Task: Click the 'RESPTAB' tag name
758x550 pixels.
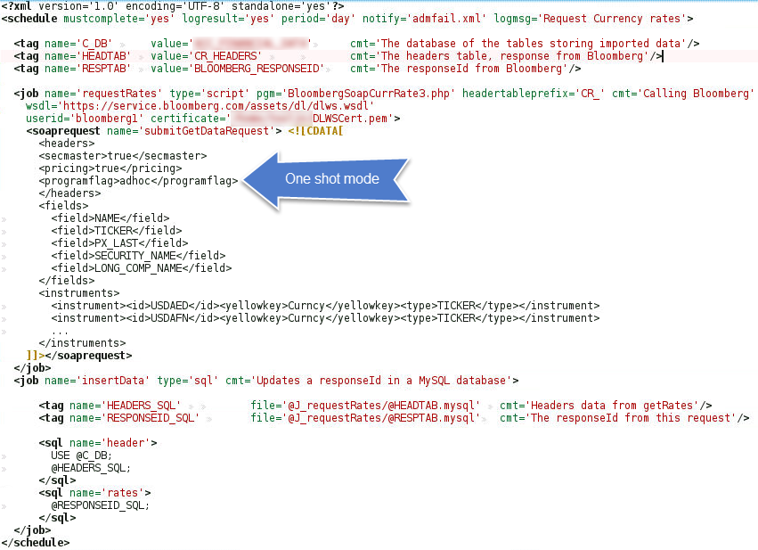Action: pos(103,70)
